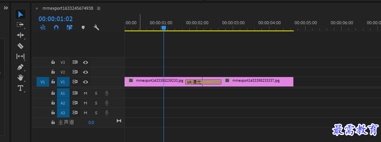Solo track A1
381x142 pixels.
(x=96, y=93)
